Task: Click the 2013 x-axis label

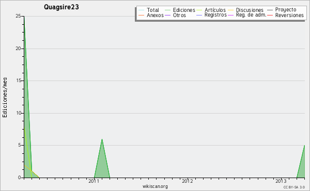Action: point(281,181)
